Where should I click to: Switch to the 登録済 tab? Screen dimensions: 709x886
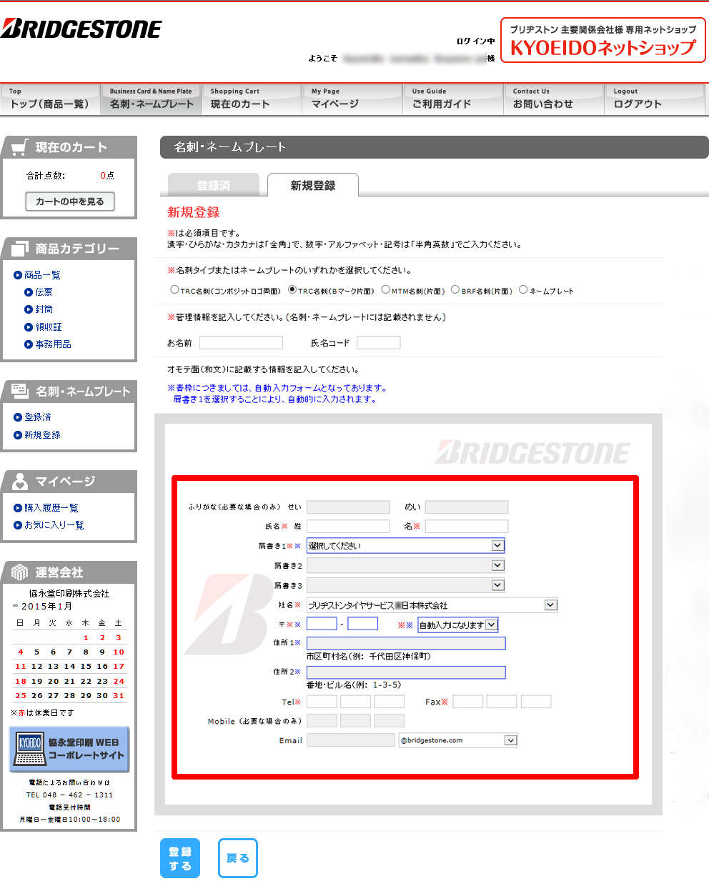click(214, 186)
